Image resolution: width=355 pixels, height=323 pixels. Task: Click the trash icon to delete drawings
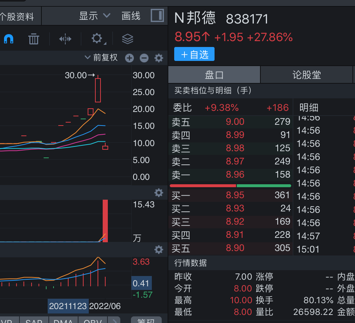pos(34,39)
